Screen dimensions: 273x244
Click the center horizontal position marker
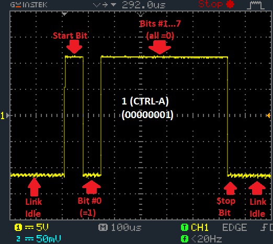click(141, 14)
